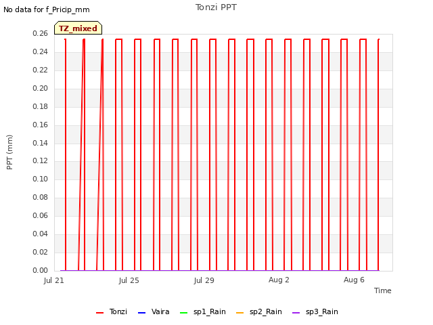Click the green sp1_Rain legend marker

click(183, 313)
